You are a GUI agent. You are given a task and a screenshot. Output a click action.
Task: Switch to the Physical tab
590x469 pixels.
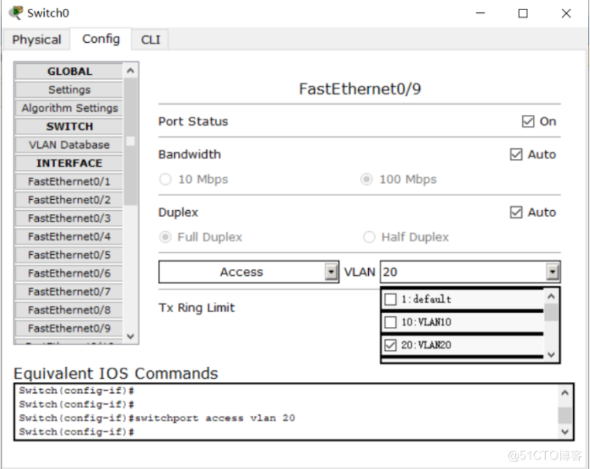tap(37, 39)
